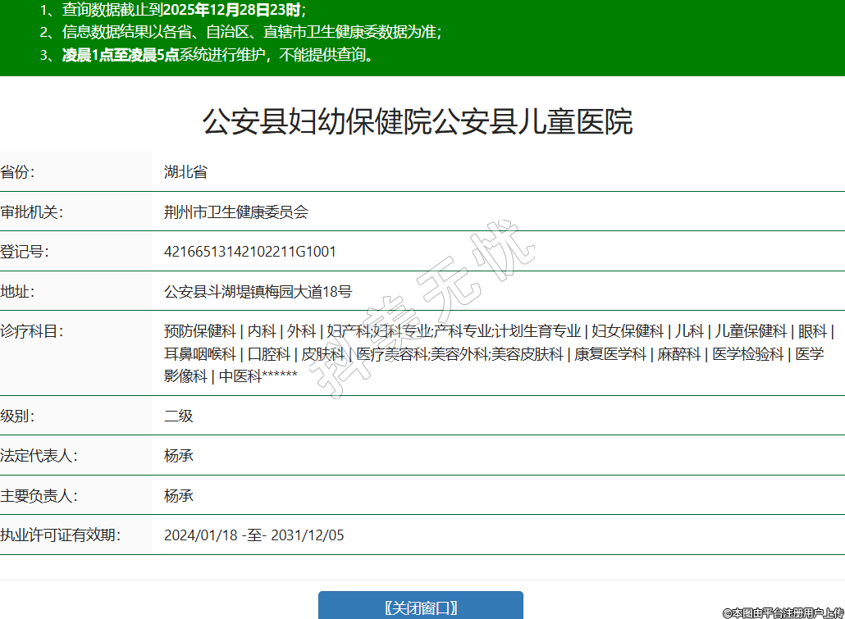Click the 关闭窗口 button
The image size is (845, 619).
click(x=420, y=607)
